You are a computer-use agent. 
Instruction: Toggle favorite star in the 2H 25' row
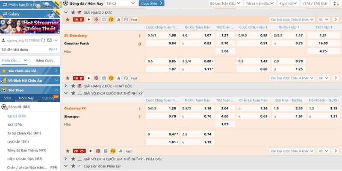(68, 151)
